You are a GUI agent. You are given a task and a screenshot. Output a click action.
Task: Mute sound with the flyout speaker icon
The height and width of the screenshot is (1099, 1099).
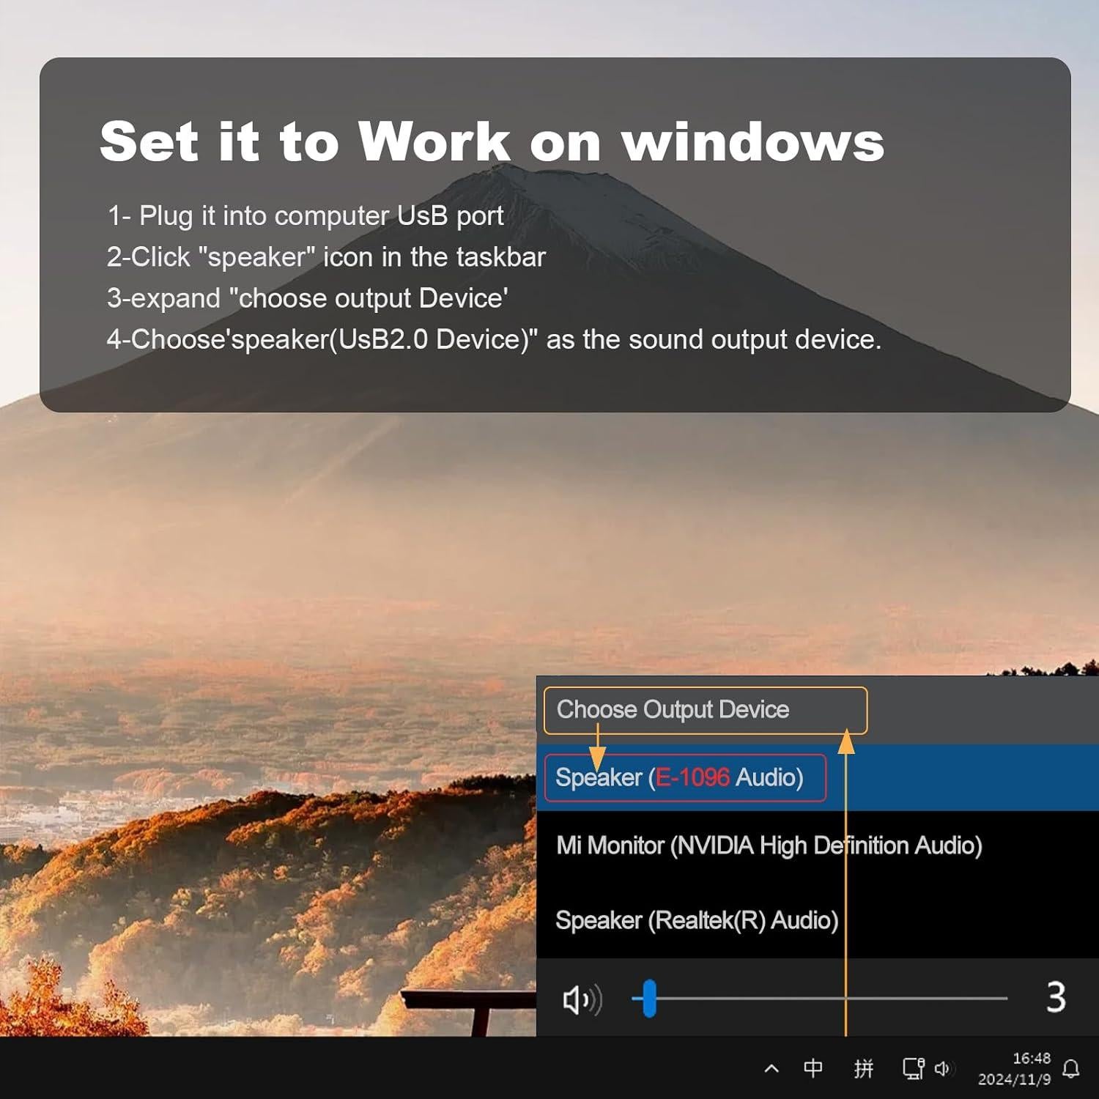[x=580, y=999]
